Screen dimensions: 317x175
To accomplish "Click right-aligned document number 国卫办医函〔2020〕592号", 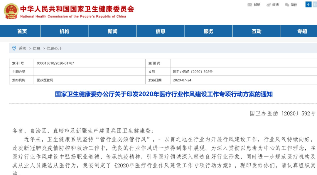I will pos(283,113).
